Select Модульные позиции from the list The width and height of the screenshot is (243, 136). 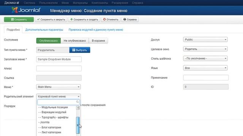pyautogui.click(x=53, y=107)
